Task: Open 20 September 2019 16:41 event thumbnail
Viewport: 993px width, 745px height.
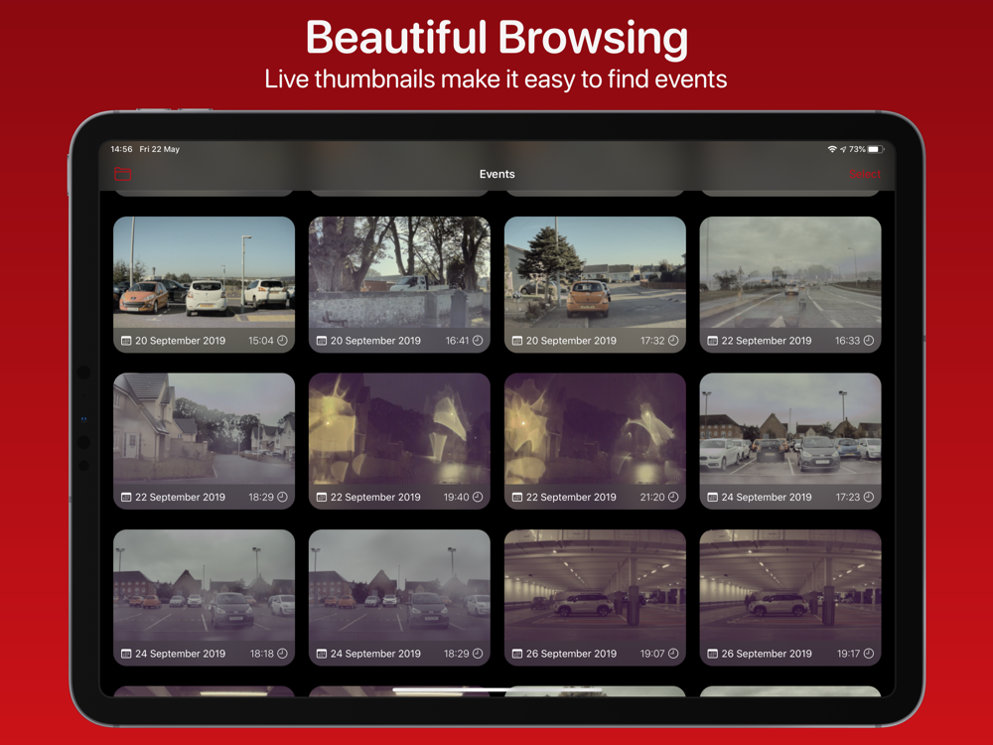Action: (x=399, y=284)
